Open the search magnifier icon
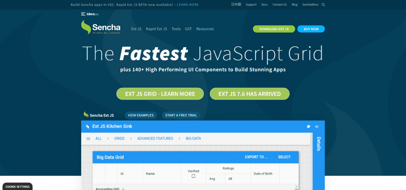 (x=323, y=5)
